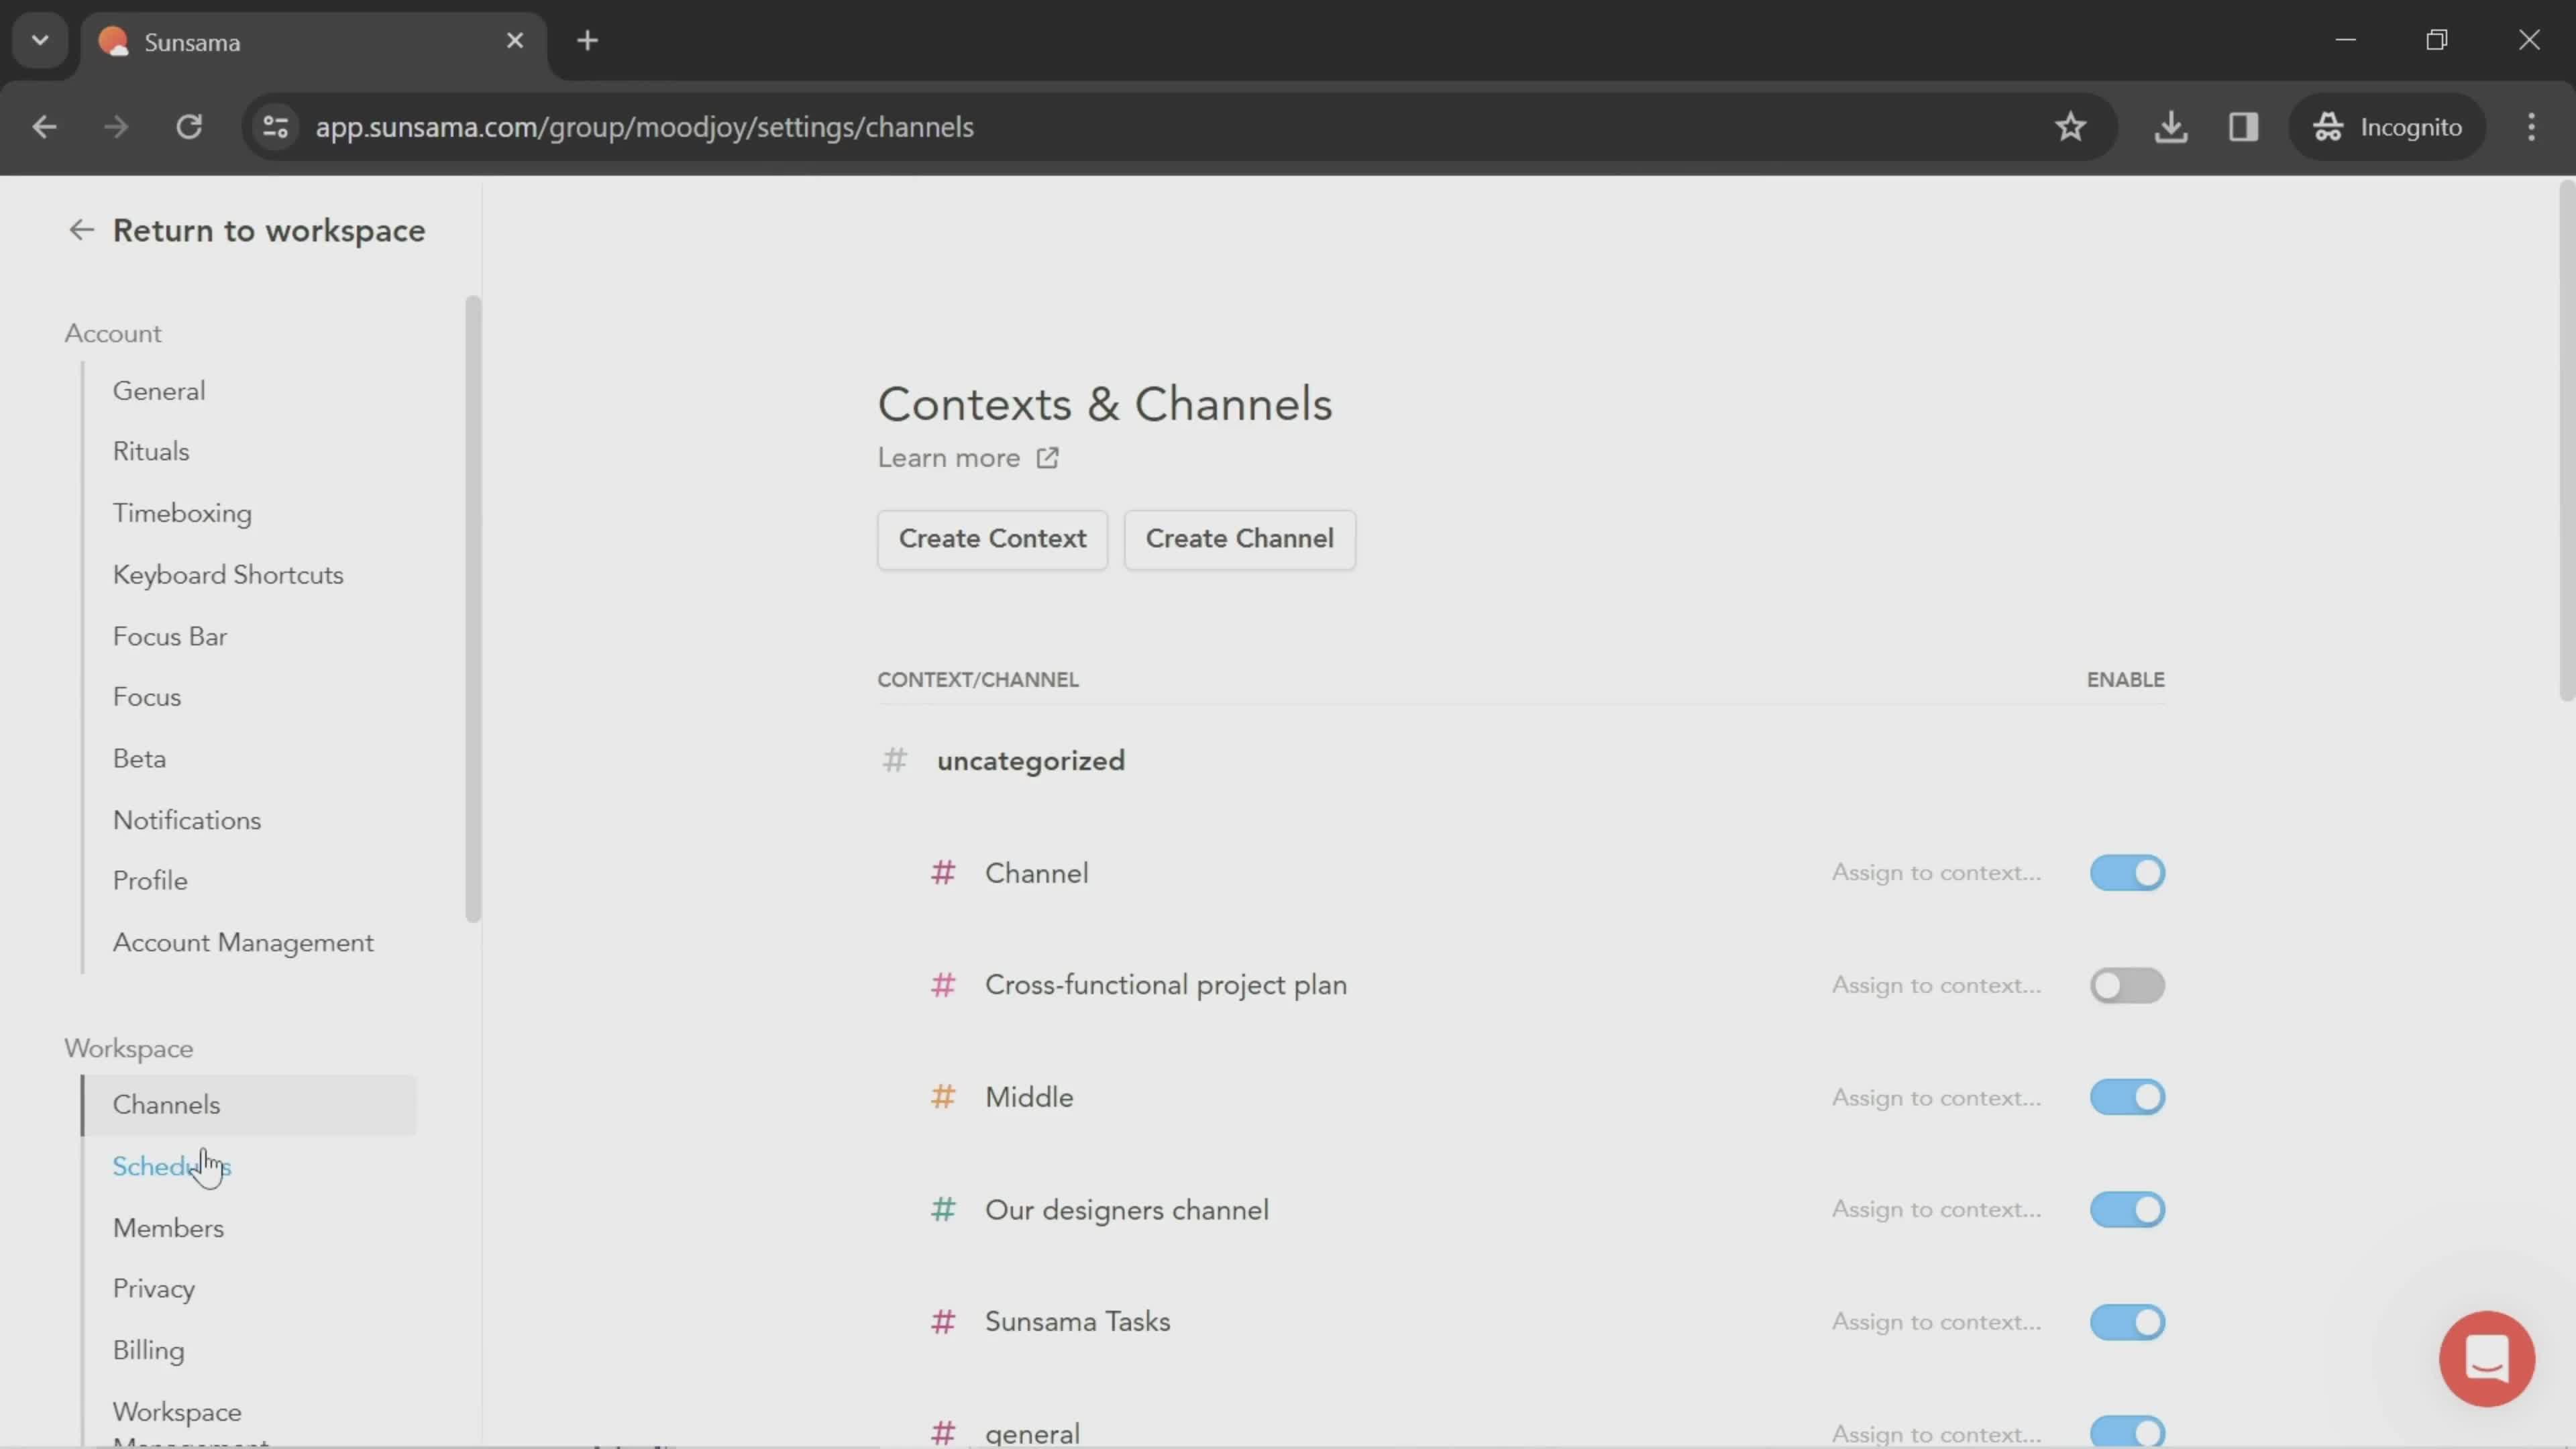Open Notifications settings section

(186, 819)
